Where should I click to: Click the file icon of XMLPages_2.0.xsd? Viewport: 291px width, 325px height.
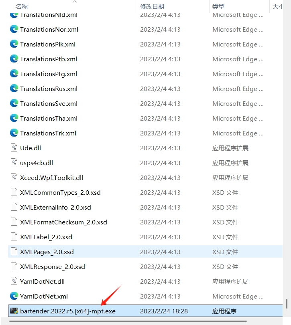(x=14, y=252)
